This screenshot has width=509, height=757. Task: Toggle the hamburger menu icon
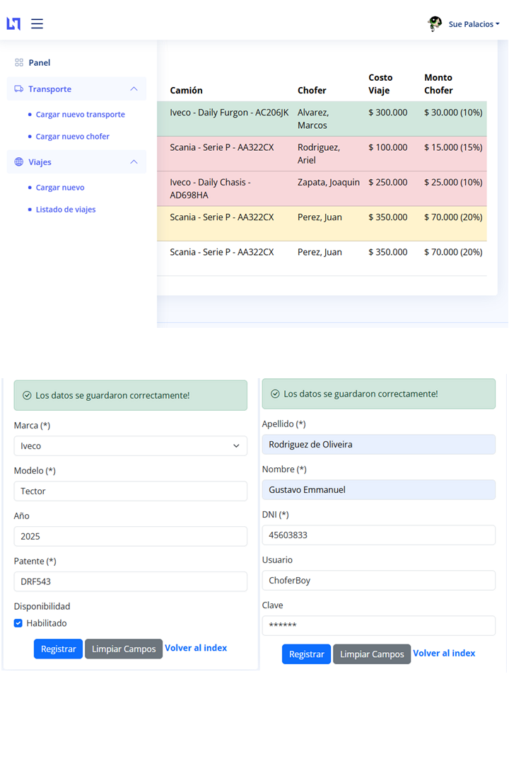37,24
